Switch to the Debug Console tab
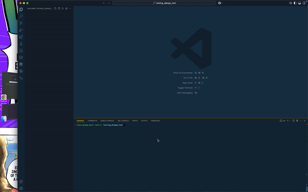This screenshot has height=192, width=308. click(107, 121)
